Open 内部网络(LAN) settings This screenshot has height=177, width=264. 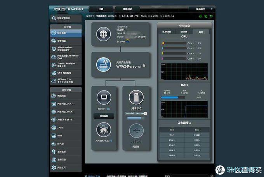(x=66, y=104)
